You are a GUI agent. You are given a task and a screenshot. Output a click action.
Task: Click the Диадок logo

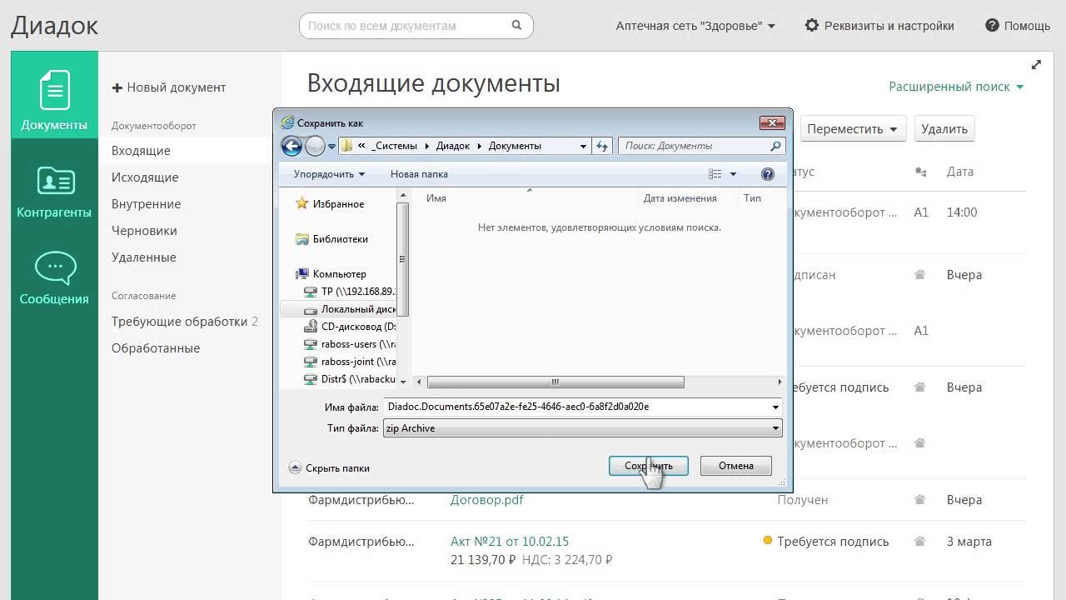point(54,26)
